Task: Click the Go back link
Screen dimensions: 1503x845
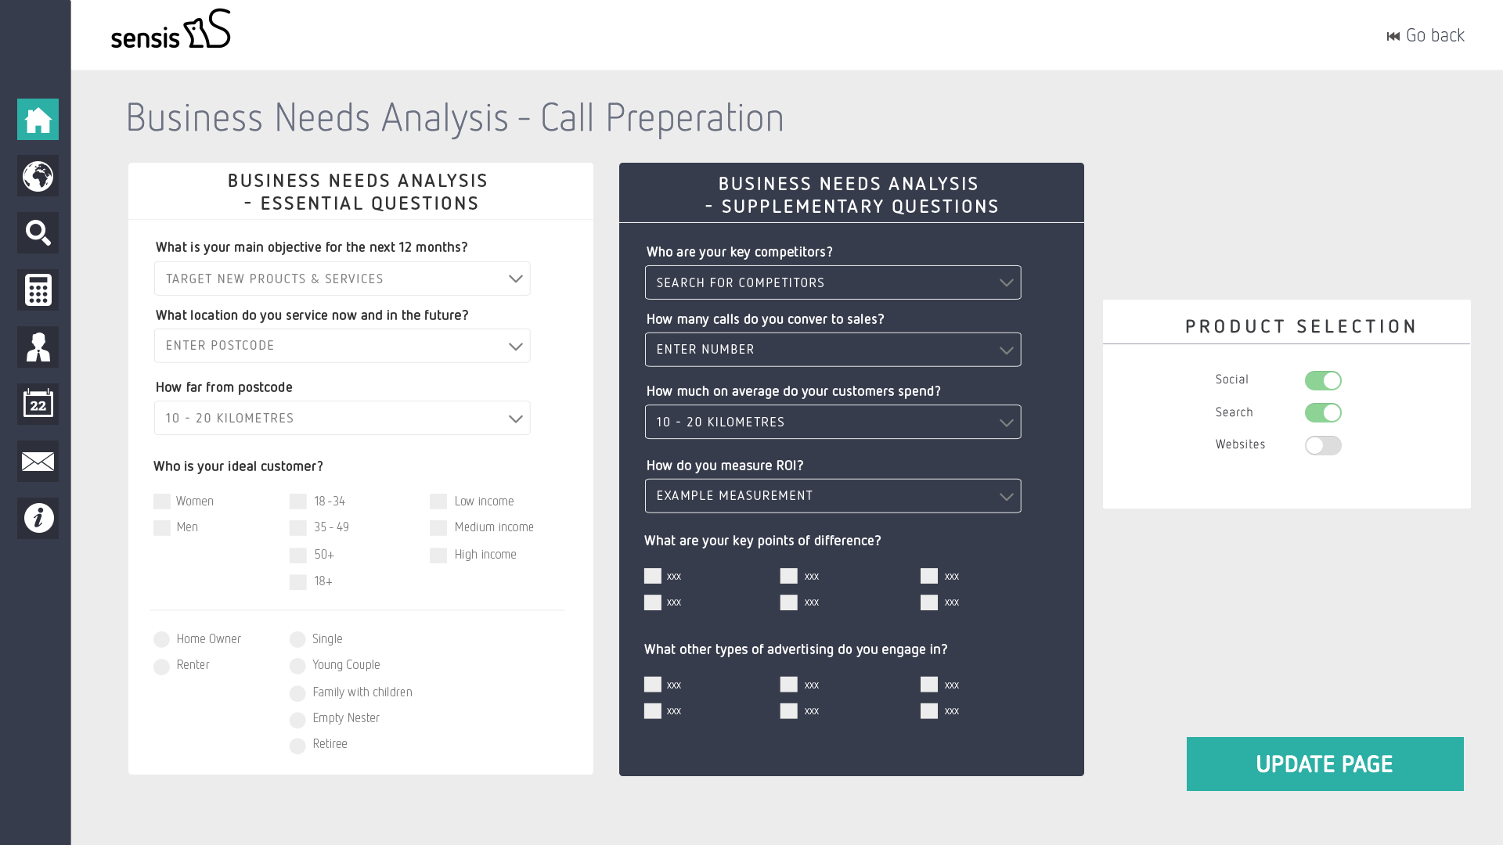Action: coord(1426,36)
